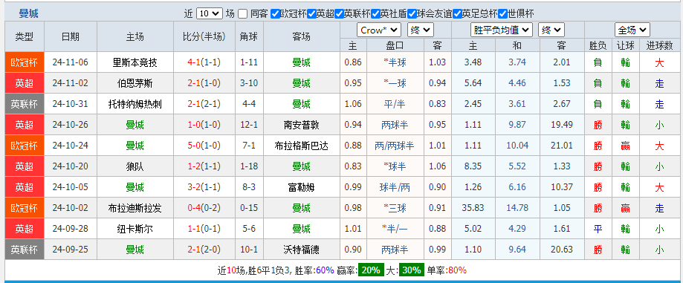Click the 平/半 handicap in 托特纳姆热刺 row
This screenshot has width=683, height=283.
point(395,104)
